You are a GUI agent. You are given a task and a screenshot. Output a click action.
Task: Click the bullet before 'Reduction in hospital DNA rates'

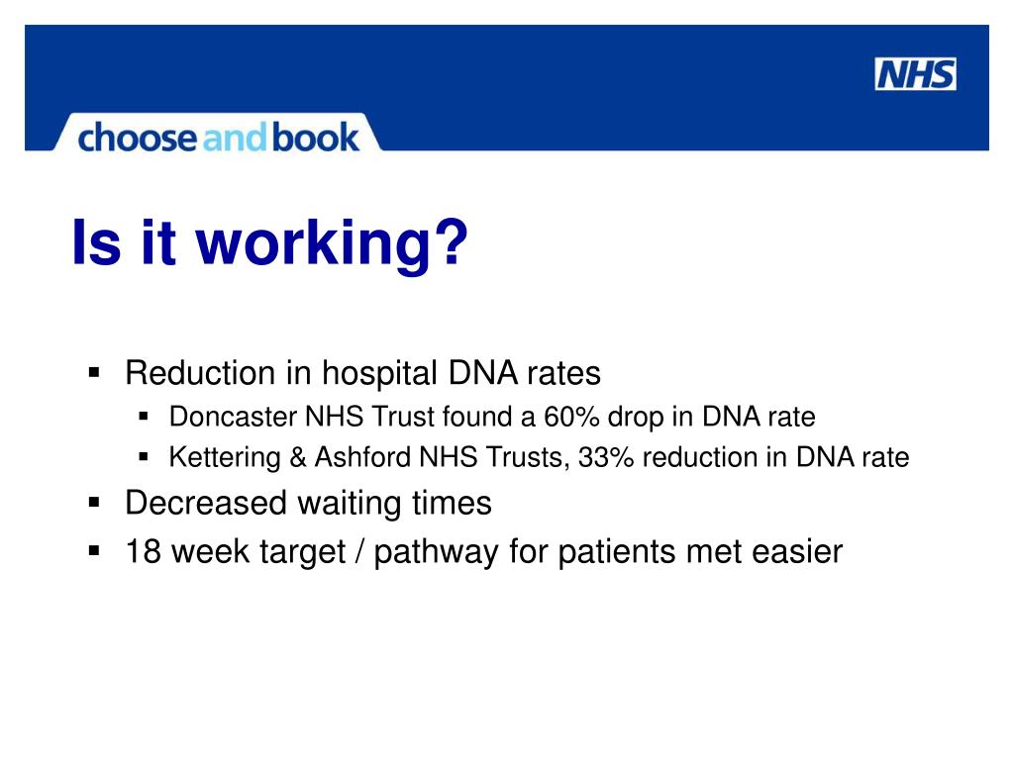pyautogui.click(x=94, y=372)
